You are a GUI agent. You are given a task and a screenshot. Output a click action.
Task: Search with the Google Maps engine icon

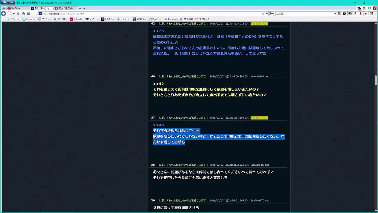[371, 14]
